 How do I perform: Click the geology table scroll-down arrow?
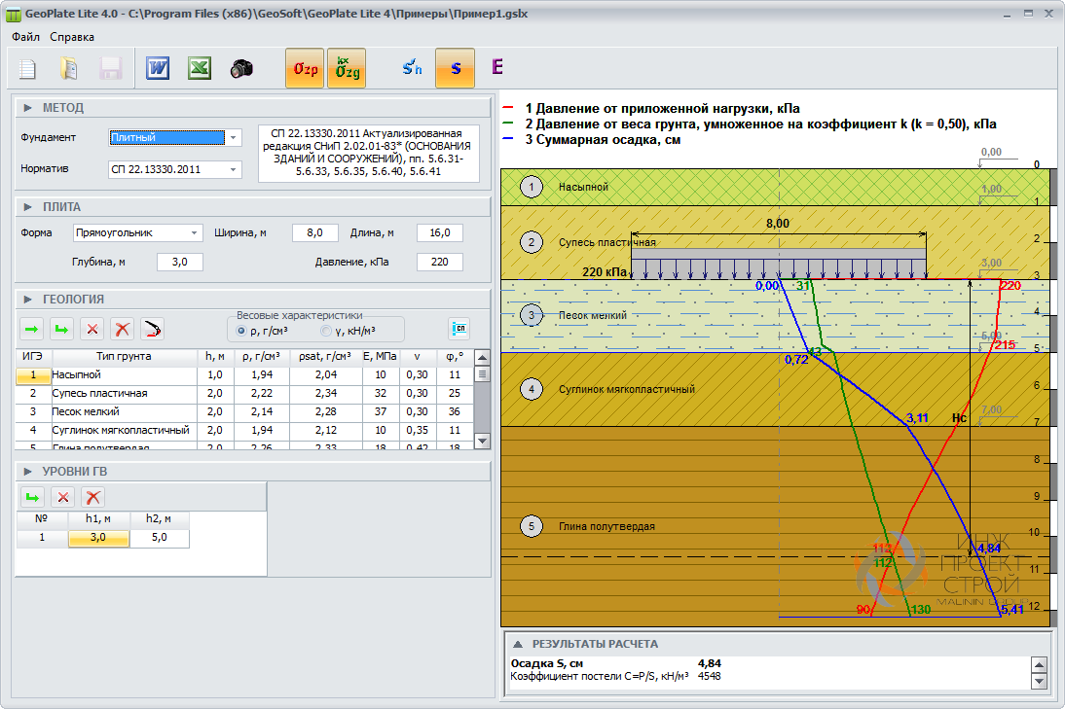coord(482,441)
